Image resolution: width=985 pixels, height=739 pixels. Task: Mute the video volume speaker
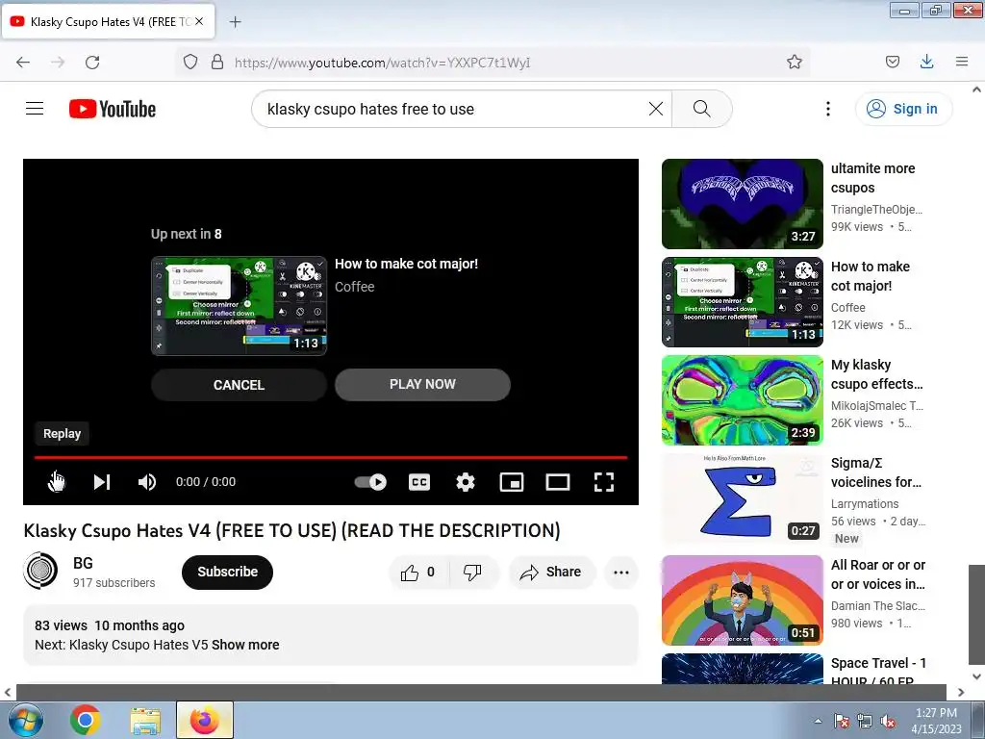147,482
